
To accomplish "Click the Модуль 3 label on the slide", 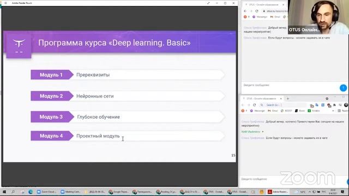I will click(x=51, y=117).
